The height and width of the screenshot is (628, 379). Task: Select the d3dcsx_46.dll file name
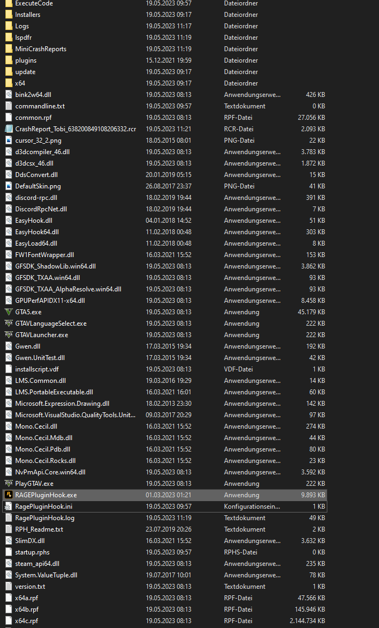click(x=34, y=163)
